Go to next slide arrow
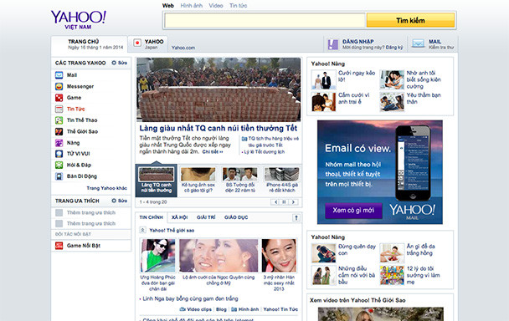This screenshot has height=321, width=509. coord(293,202)
